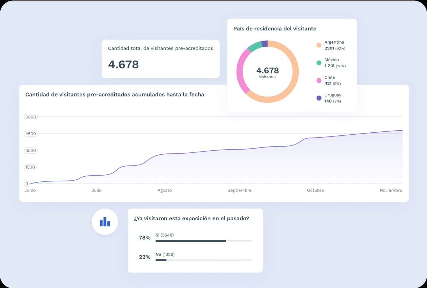Click the País de residencia del visitante title
Screen dimensions: 427x288
pyautogui.click(x=275, y=28)
